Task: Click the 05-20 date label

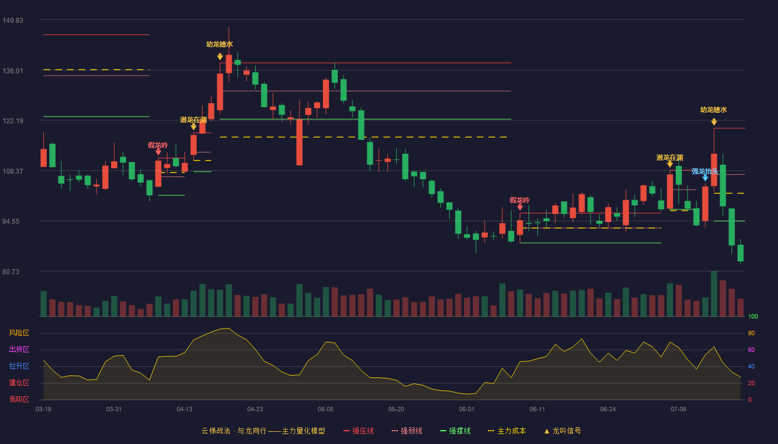Action: pos(396,410)
